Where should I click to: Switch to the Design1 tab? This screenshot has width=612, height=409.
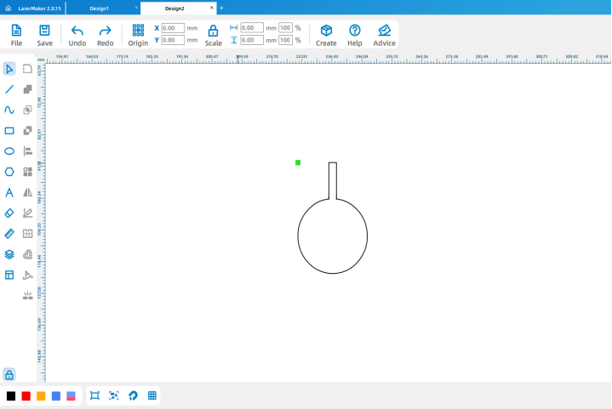[99, 9]
